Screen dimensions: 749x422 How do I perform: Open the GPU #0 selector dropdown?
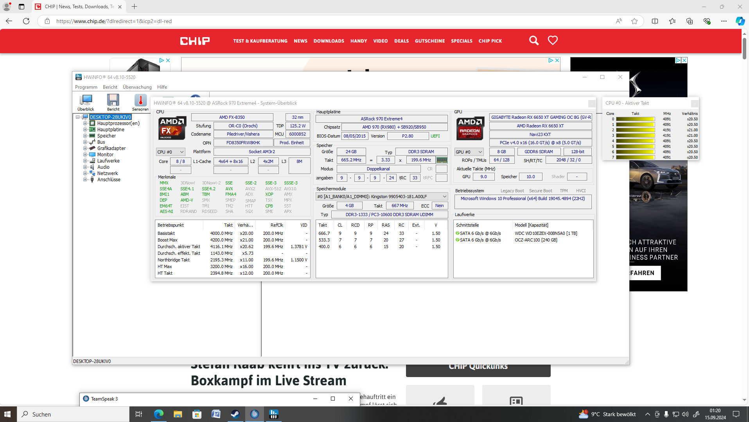pos(469,152)
